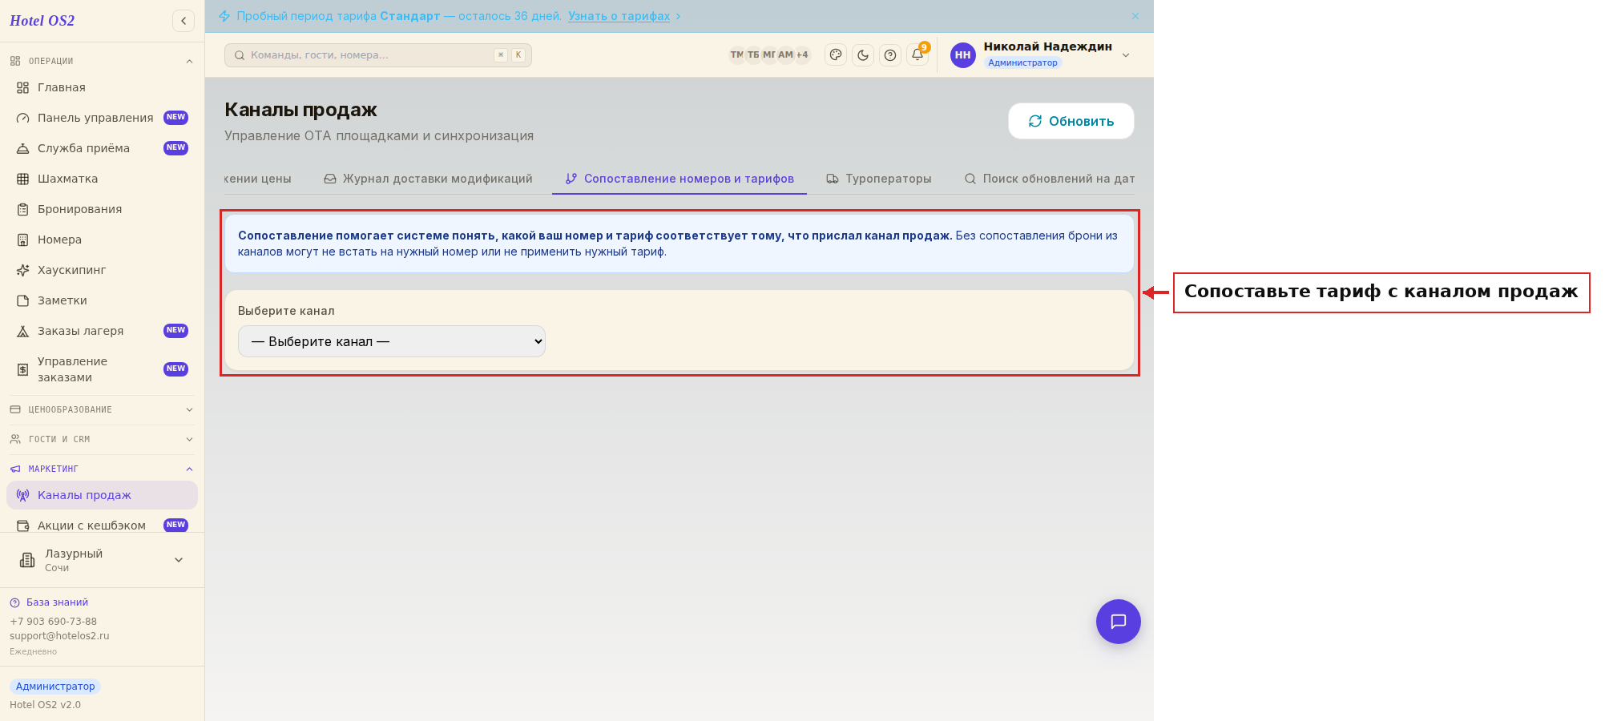Image resolution: width=1609 pixels, height=721 pixels.
Task: Open the help question mark icon
Action: click(x=890, y=55)
